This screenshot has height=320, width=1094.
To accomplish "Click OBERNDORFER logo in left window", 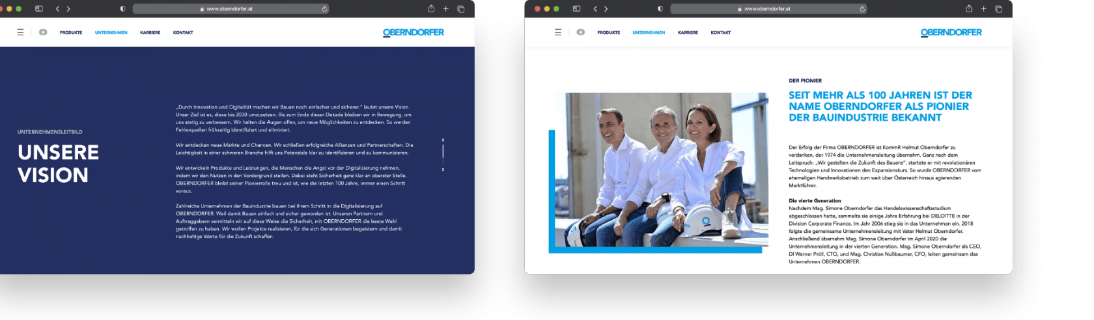I will coord(414,33).
